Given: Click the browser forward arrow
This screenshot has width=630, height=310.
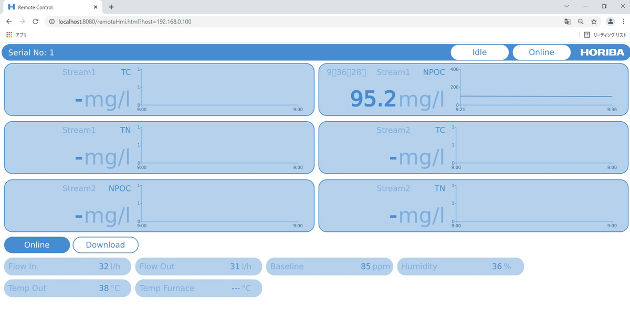Looking at the screenshot, I should click(x=22, y=22).
